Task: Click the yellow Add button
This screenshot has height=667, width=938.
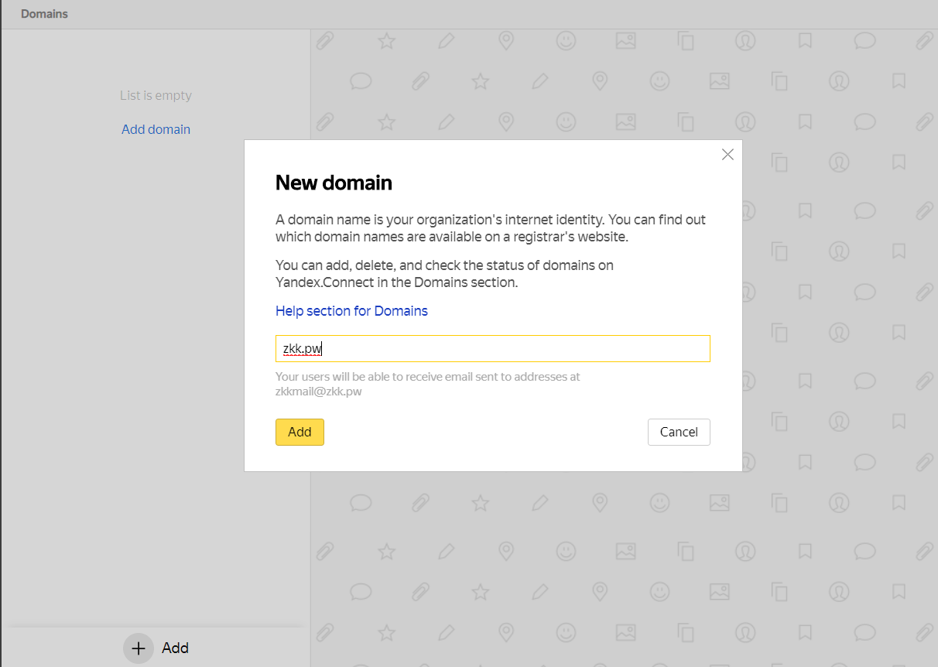Action: pyautogui.click(x=300, y=433)
